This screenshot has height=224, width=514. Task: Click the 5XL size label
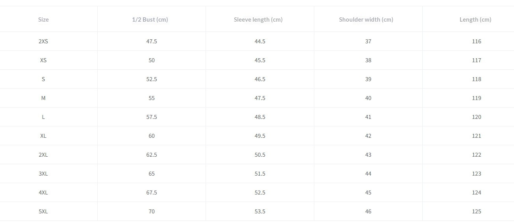coord(43,211)
